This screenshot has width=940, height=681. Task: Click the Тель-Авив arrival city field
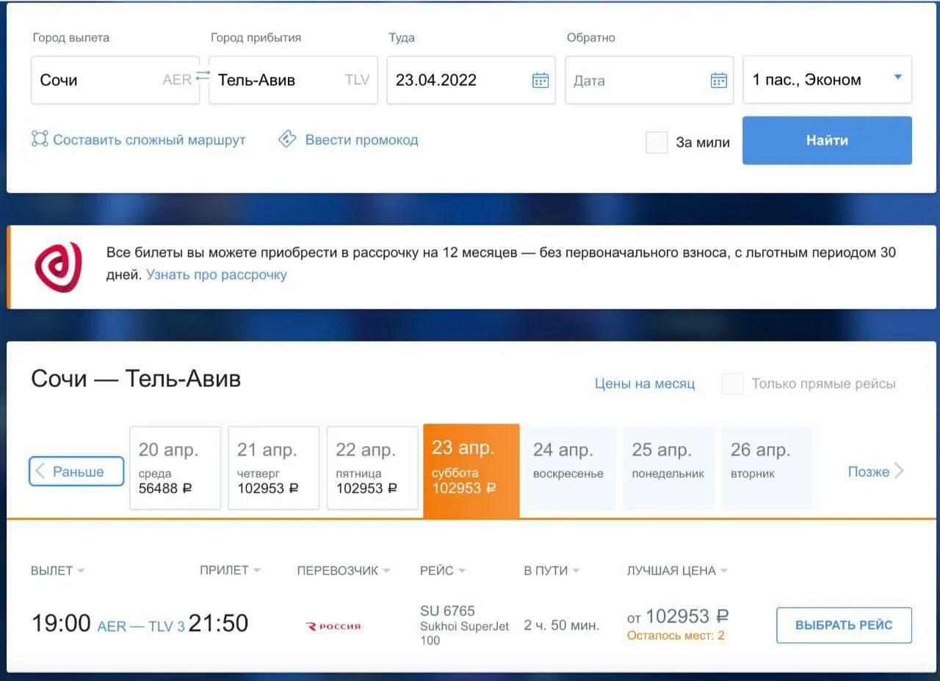[x=293, y=80]
